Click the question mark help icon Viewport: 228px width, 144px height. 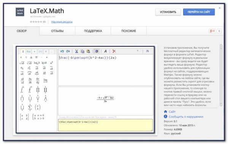click(138, 51)
